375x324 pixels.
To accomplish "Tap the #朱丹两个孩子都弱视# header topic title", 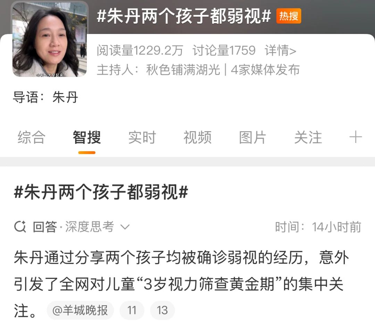I will pyautogui.click(x=184, y=16).
